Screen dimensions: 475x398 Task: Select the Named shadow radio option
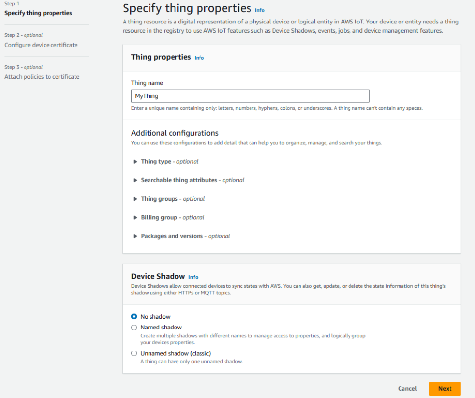pos(134,328)
